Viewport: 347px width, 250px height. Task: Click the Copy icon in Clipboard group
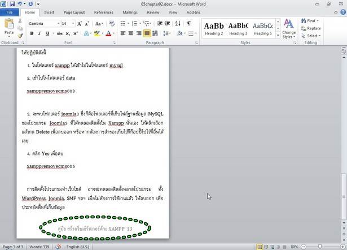[x=20, y=28]
